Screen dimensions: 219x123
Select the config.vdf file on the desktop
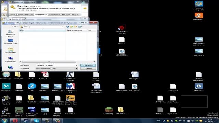click(173, 87)
